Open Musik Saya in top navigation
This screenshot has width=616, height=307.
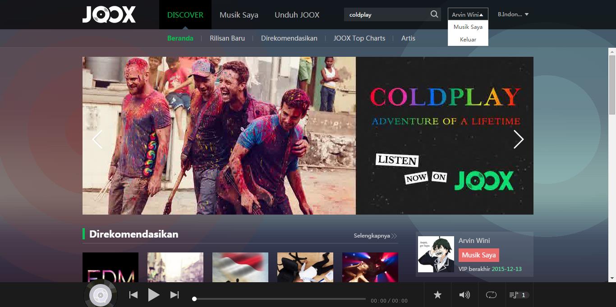[239, 15]
